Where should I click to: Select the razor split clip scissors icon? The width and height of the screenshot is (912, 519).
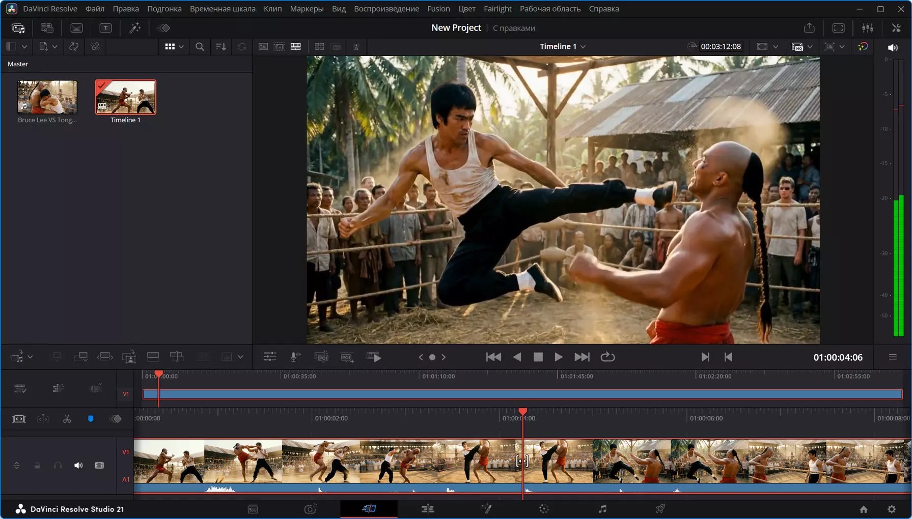coord(67,419)
